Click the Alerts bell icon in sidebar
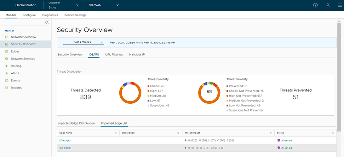This screenshot has width=344, height=157. pos(6,73)
